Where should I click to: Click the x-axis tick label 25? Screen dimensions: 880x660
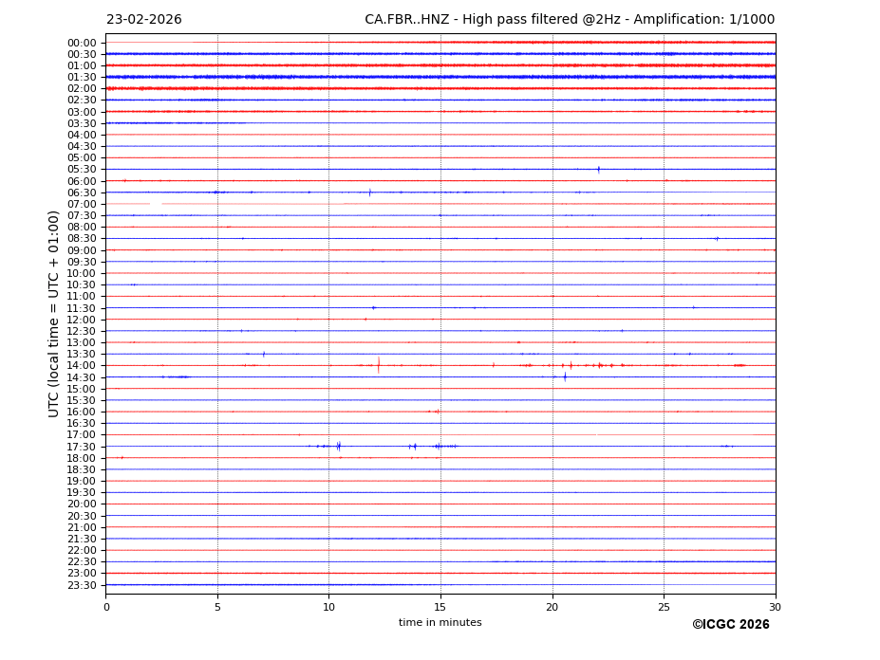(664, 607)
